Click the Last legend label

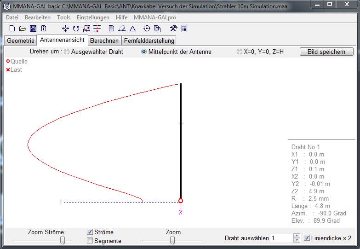click(x=16, y=69)
